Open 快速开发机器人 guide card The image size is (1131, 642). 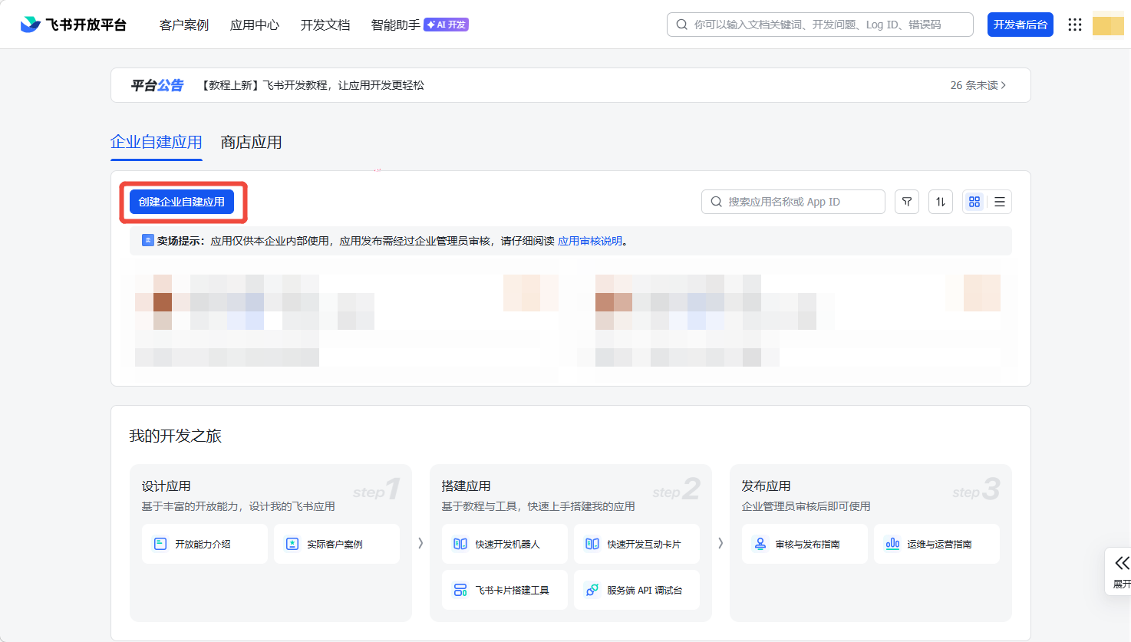[505, 544]
